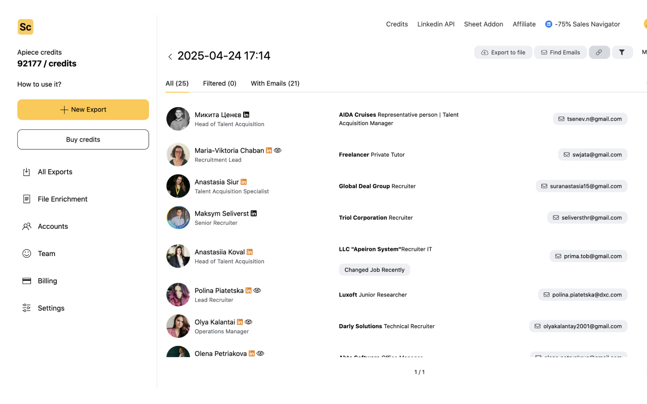Click the seliversthr@gmail.com email chip

tap(587, 218)
